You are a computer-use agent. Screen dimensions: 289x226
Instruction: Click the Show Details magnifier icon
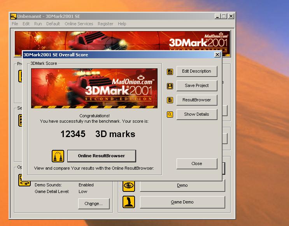click(170, 115)
